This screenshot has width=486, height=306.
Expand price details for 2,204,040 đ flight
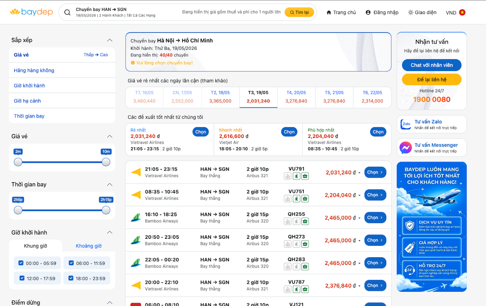360,196
